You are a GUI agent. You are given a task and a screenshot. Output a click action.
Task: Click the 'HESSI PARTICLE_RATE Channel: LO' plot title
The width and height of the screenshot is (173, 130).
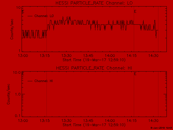pyautogui.click(x=94, y=3)
